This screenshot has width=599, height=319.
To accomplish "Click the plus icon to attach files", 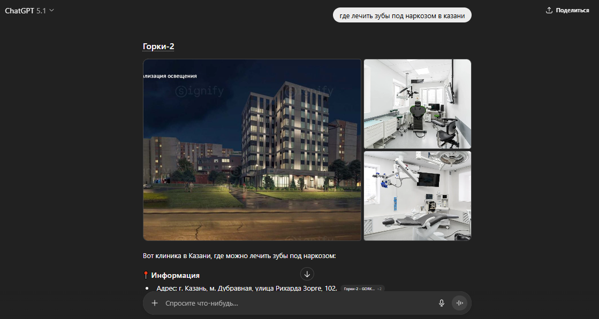I will point(154,304).
